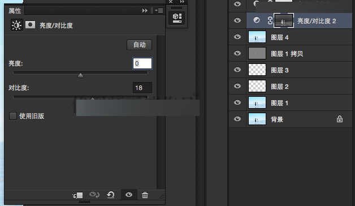Hide layer 图层 4 with eye icon
The image size is (355, 206).
pos(237,37)
